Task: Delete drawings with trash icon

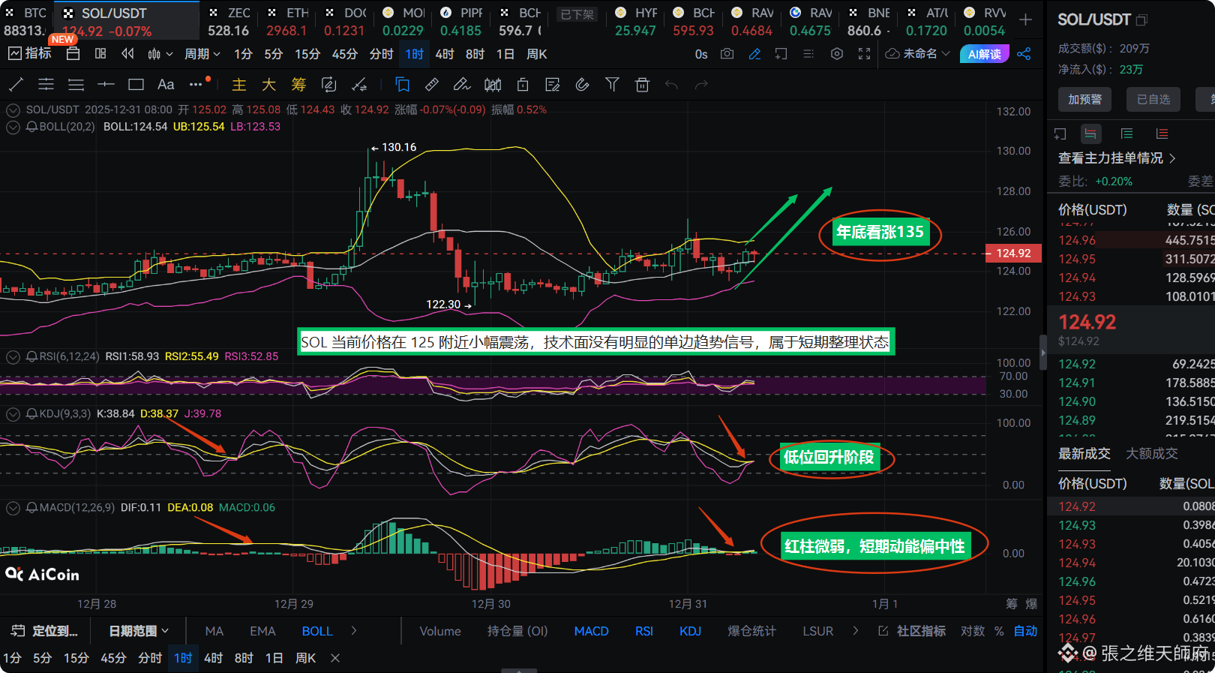Action: pos(642,85)
